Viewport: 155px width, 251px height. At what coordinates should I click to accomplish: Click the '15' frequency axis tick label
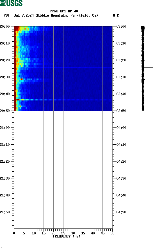tap(44, 233)
